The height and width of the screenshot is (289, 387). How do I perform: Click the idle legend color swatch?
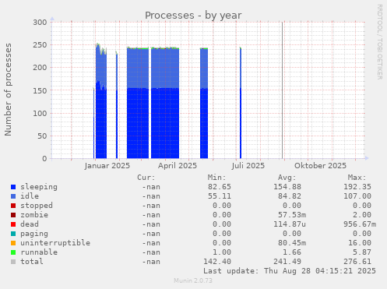(13, 196)
